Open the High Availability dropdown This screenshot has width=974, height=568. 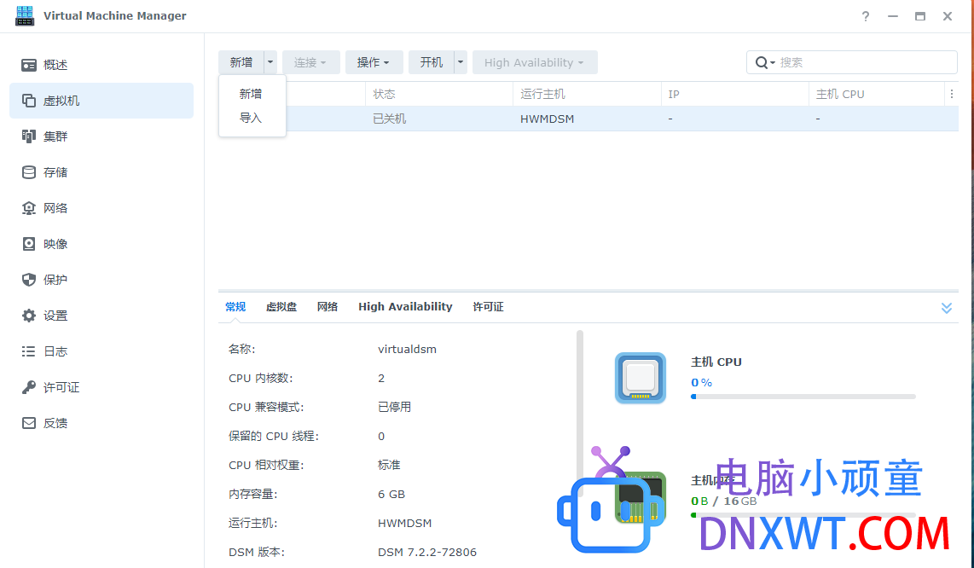(x=535, y=61)
